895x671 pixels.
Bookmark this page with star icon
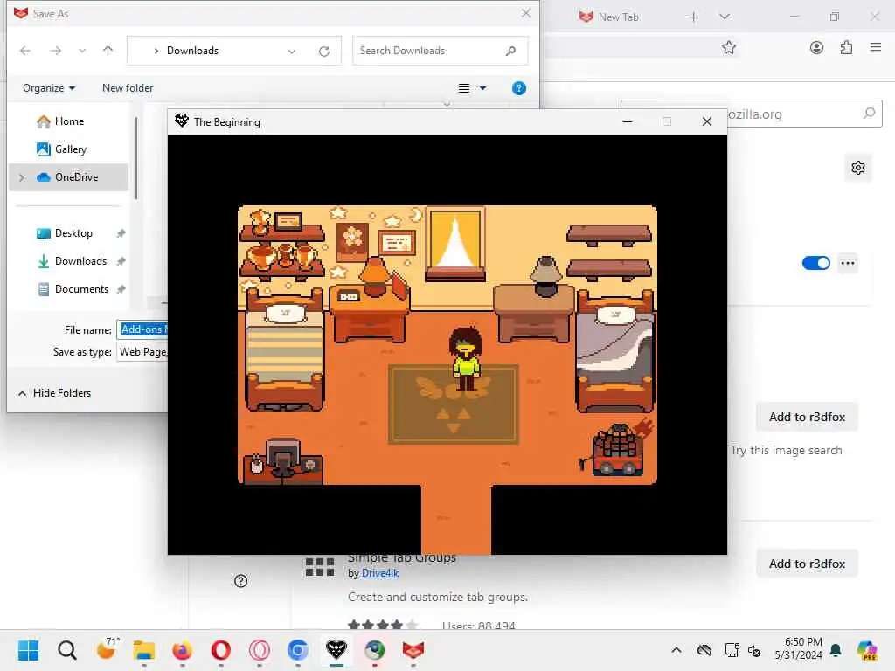728,48
